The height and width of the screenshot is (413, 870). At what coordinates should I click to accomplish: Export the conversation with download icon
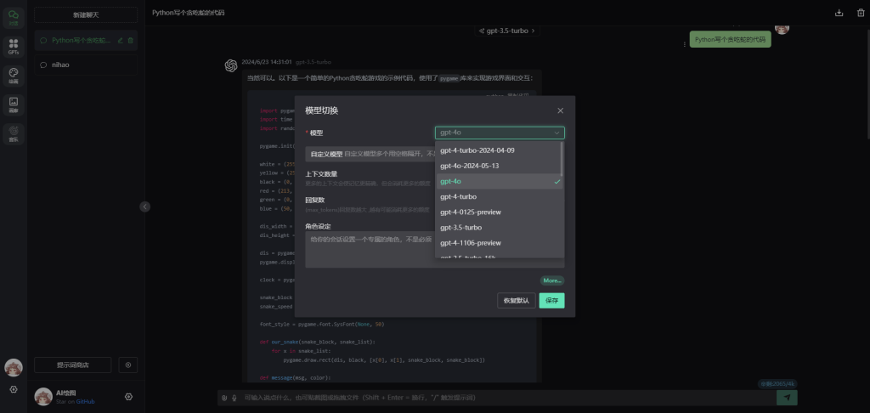coord(839,13)
